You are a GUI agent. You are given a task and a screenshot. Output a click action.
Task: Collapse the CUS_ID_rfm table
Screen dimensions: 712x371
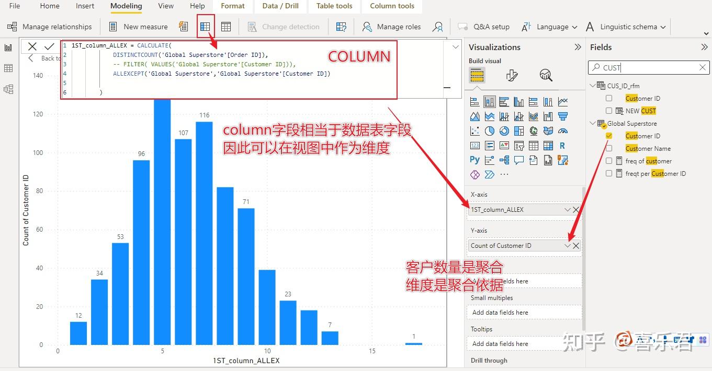click(x=593, y=86)
